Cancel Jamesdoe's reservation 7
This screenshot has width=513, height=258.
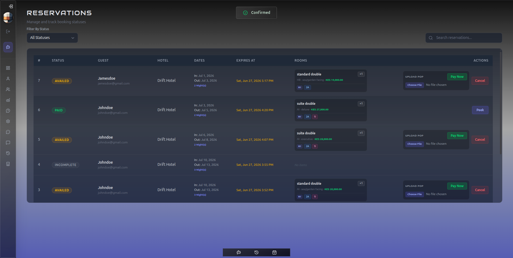click(x=480, y=81)
